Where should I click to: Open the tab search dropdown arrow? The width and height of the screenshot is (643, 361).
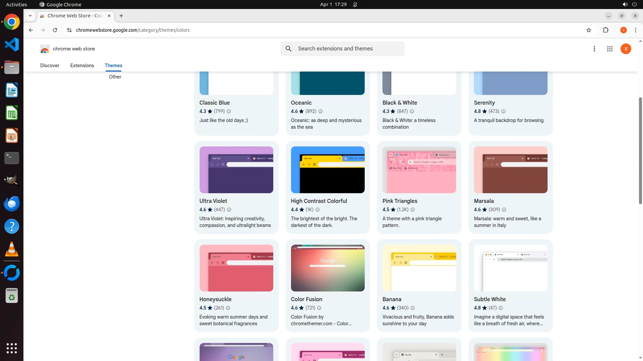click(x=30, y=16)
